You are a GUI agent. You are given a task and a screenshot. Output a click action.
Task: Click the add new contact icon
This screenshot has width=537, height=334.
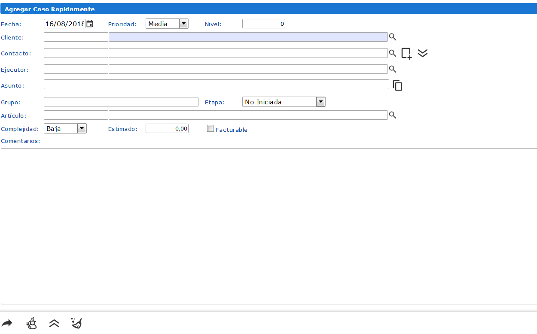point(406,53)
